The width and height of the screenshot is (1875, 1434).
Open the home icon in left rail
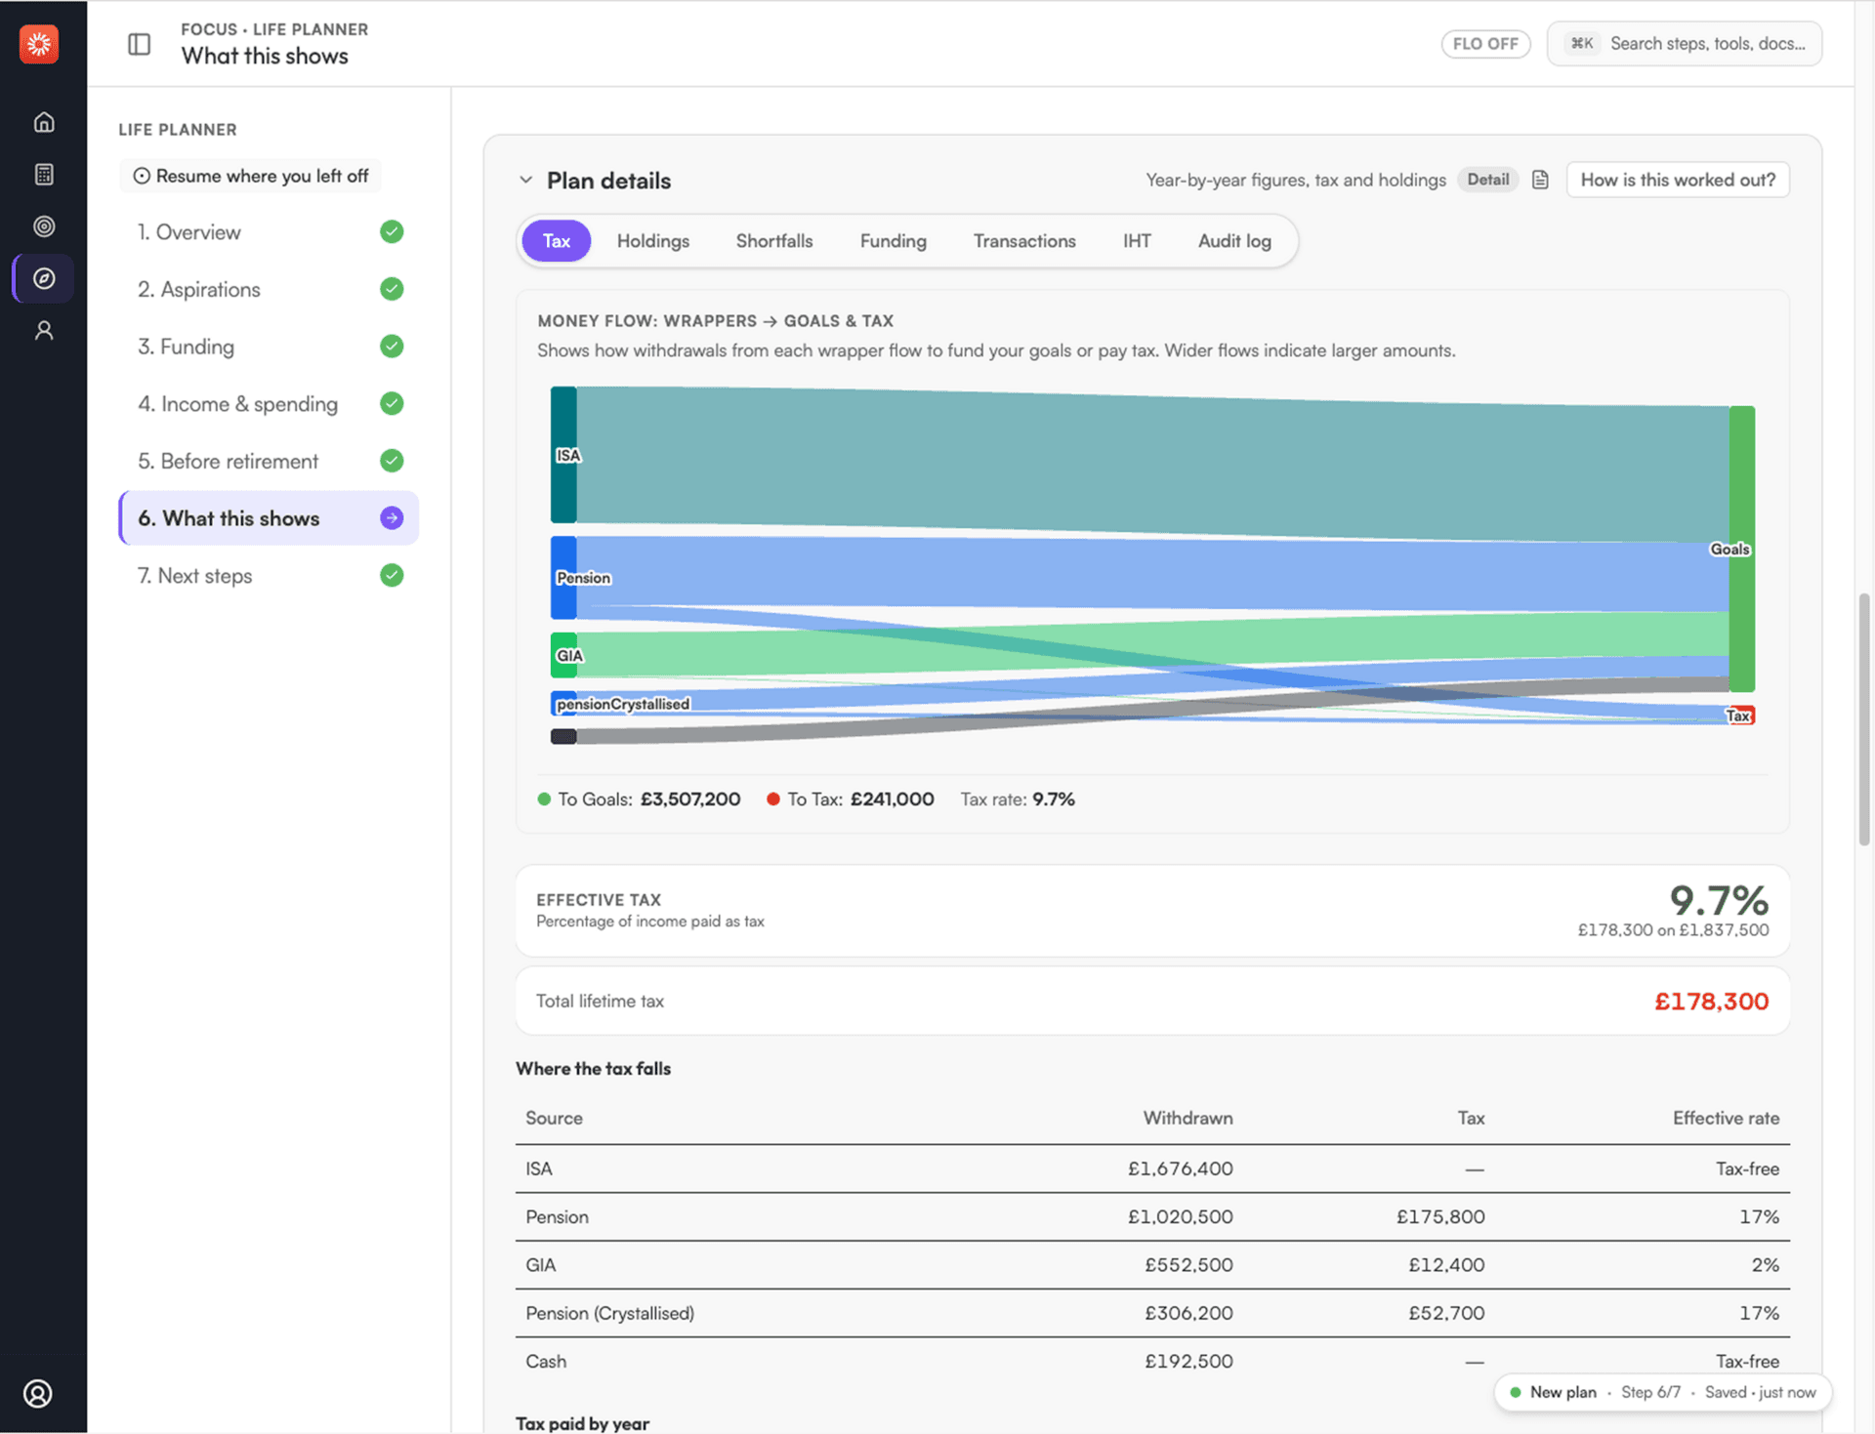[44, 122]
